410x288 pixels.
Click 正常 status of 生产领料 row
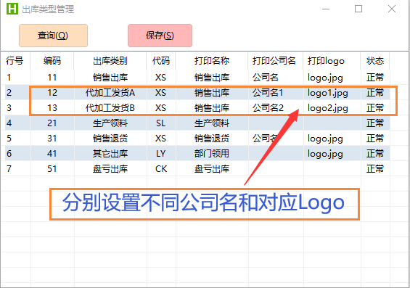375,123
